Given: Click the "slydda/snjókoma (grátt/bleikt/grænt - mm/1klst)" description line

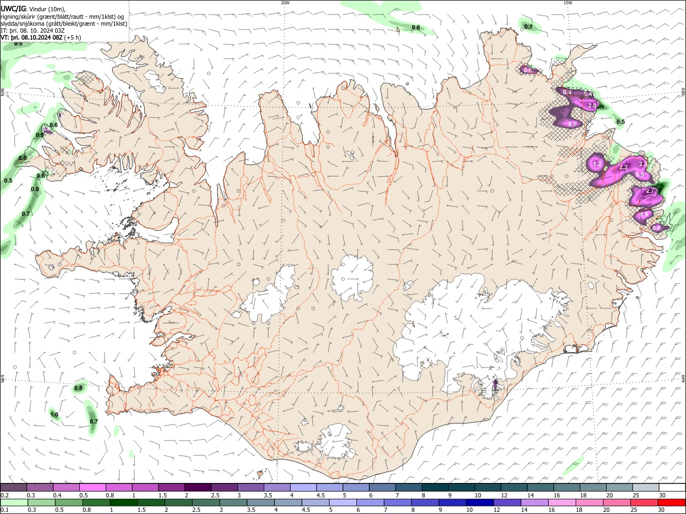Looking at the screenshot, I should [64, 24].
